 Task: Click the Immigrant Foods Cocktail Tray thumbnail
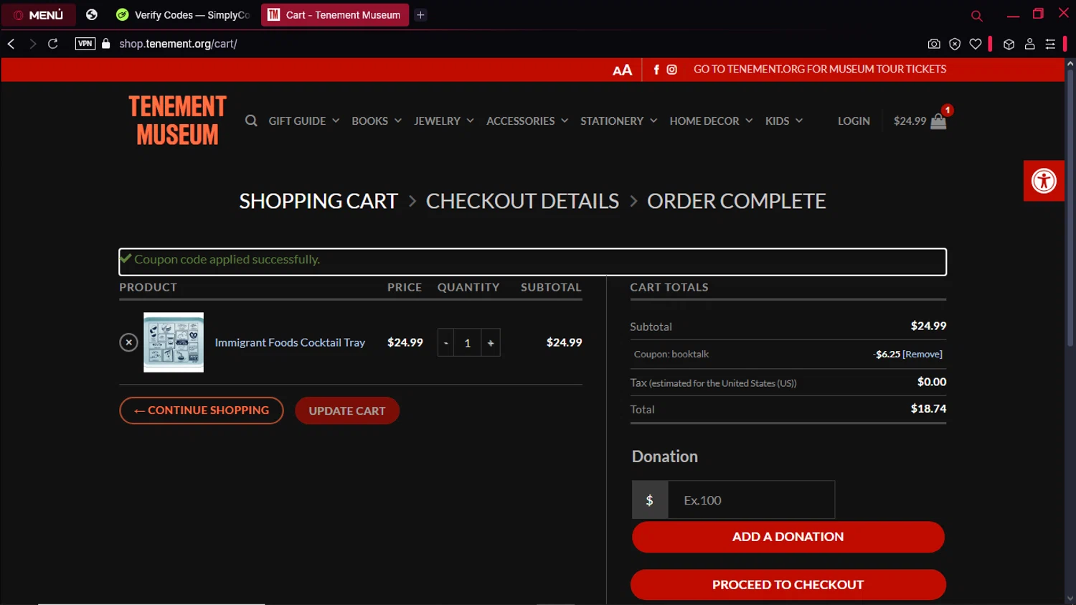click(x=174, y=342)
